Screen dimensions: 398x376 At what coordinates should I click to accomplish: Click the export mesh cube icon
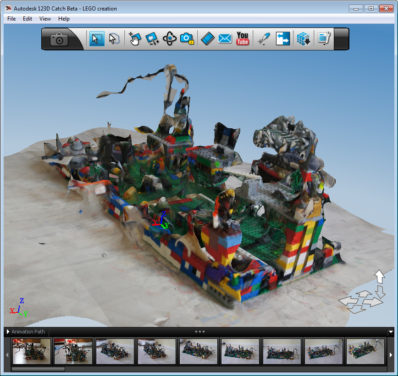point(304,39)
